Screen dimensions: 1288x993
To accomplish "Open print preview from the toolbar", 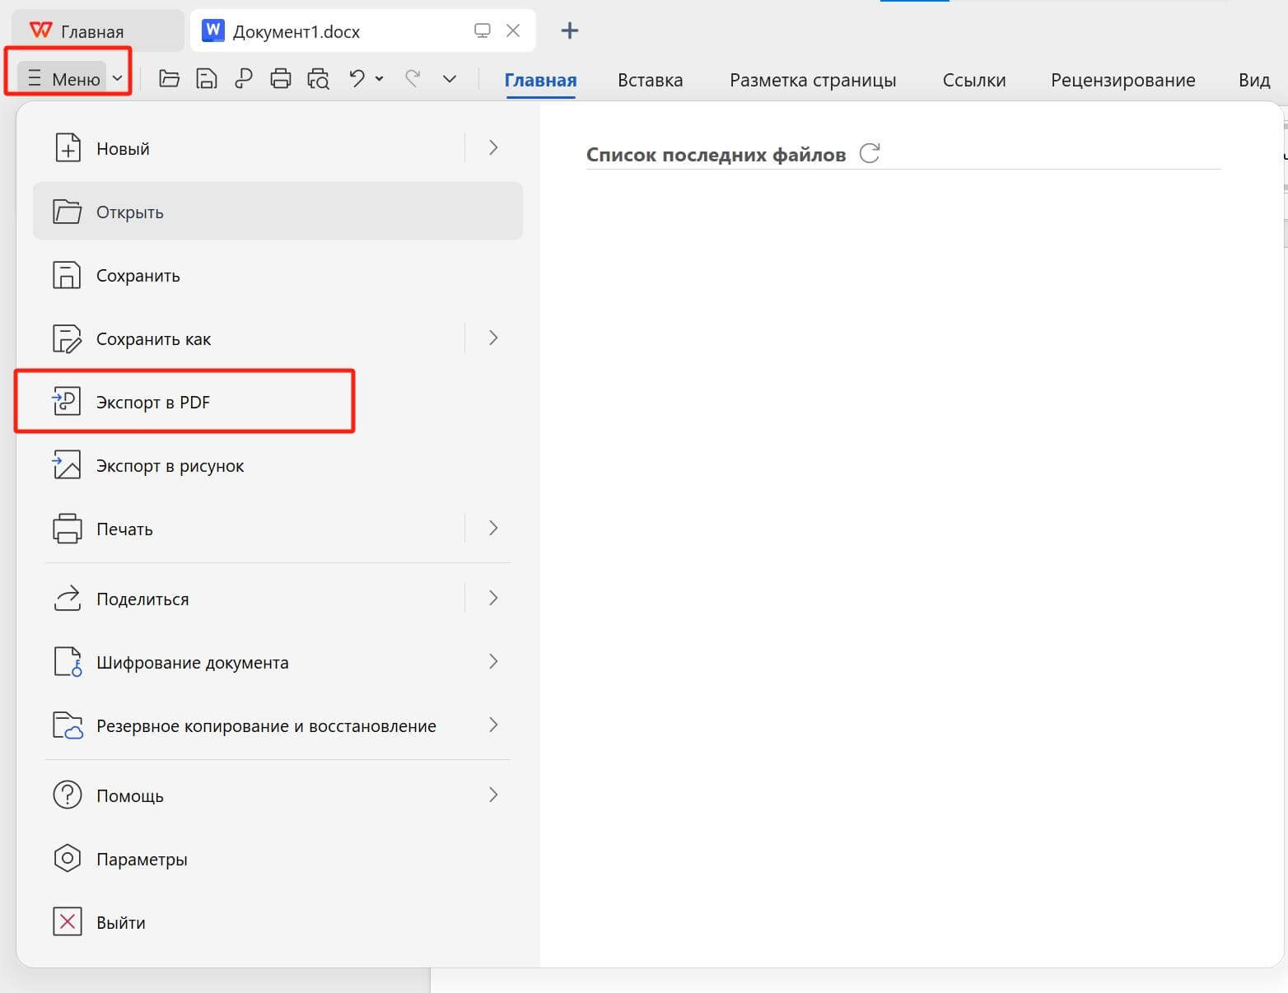I will click(x=318, y=78).
